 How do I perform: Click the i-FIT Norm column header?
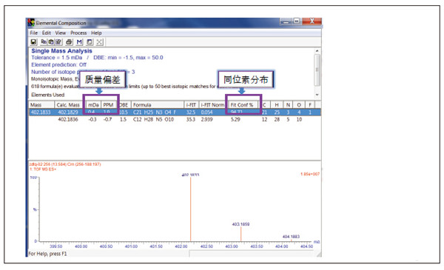click(x=212, y=105)
